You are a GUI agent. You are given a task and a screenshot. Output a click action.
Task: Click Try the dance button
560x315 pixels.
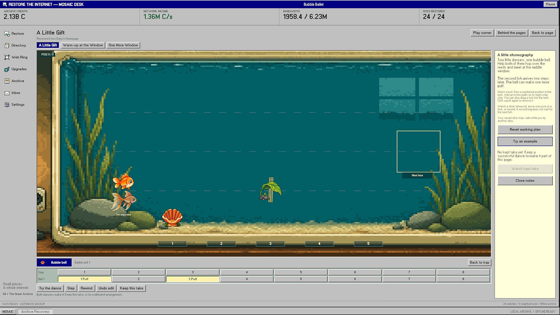pos(50,288)
